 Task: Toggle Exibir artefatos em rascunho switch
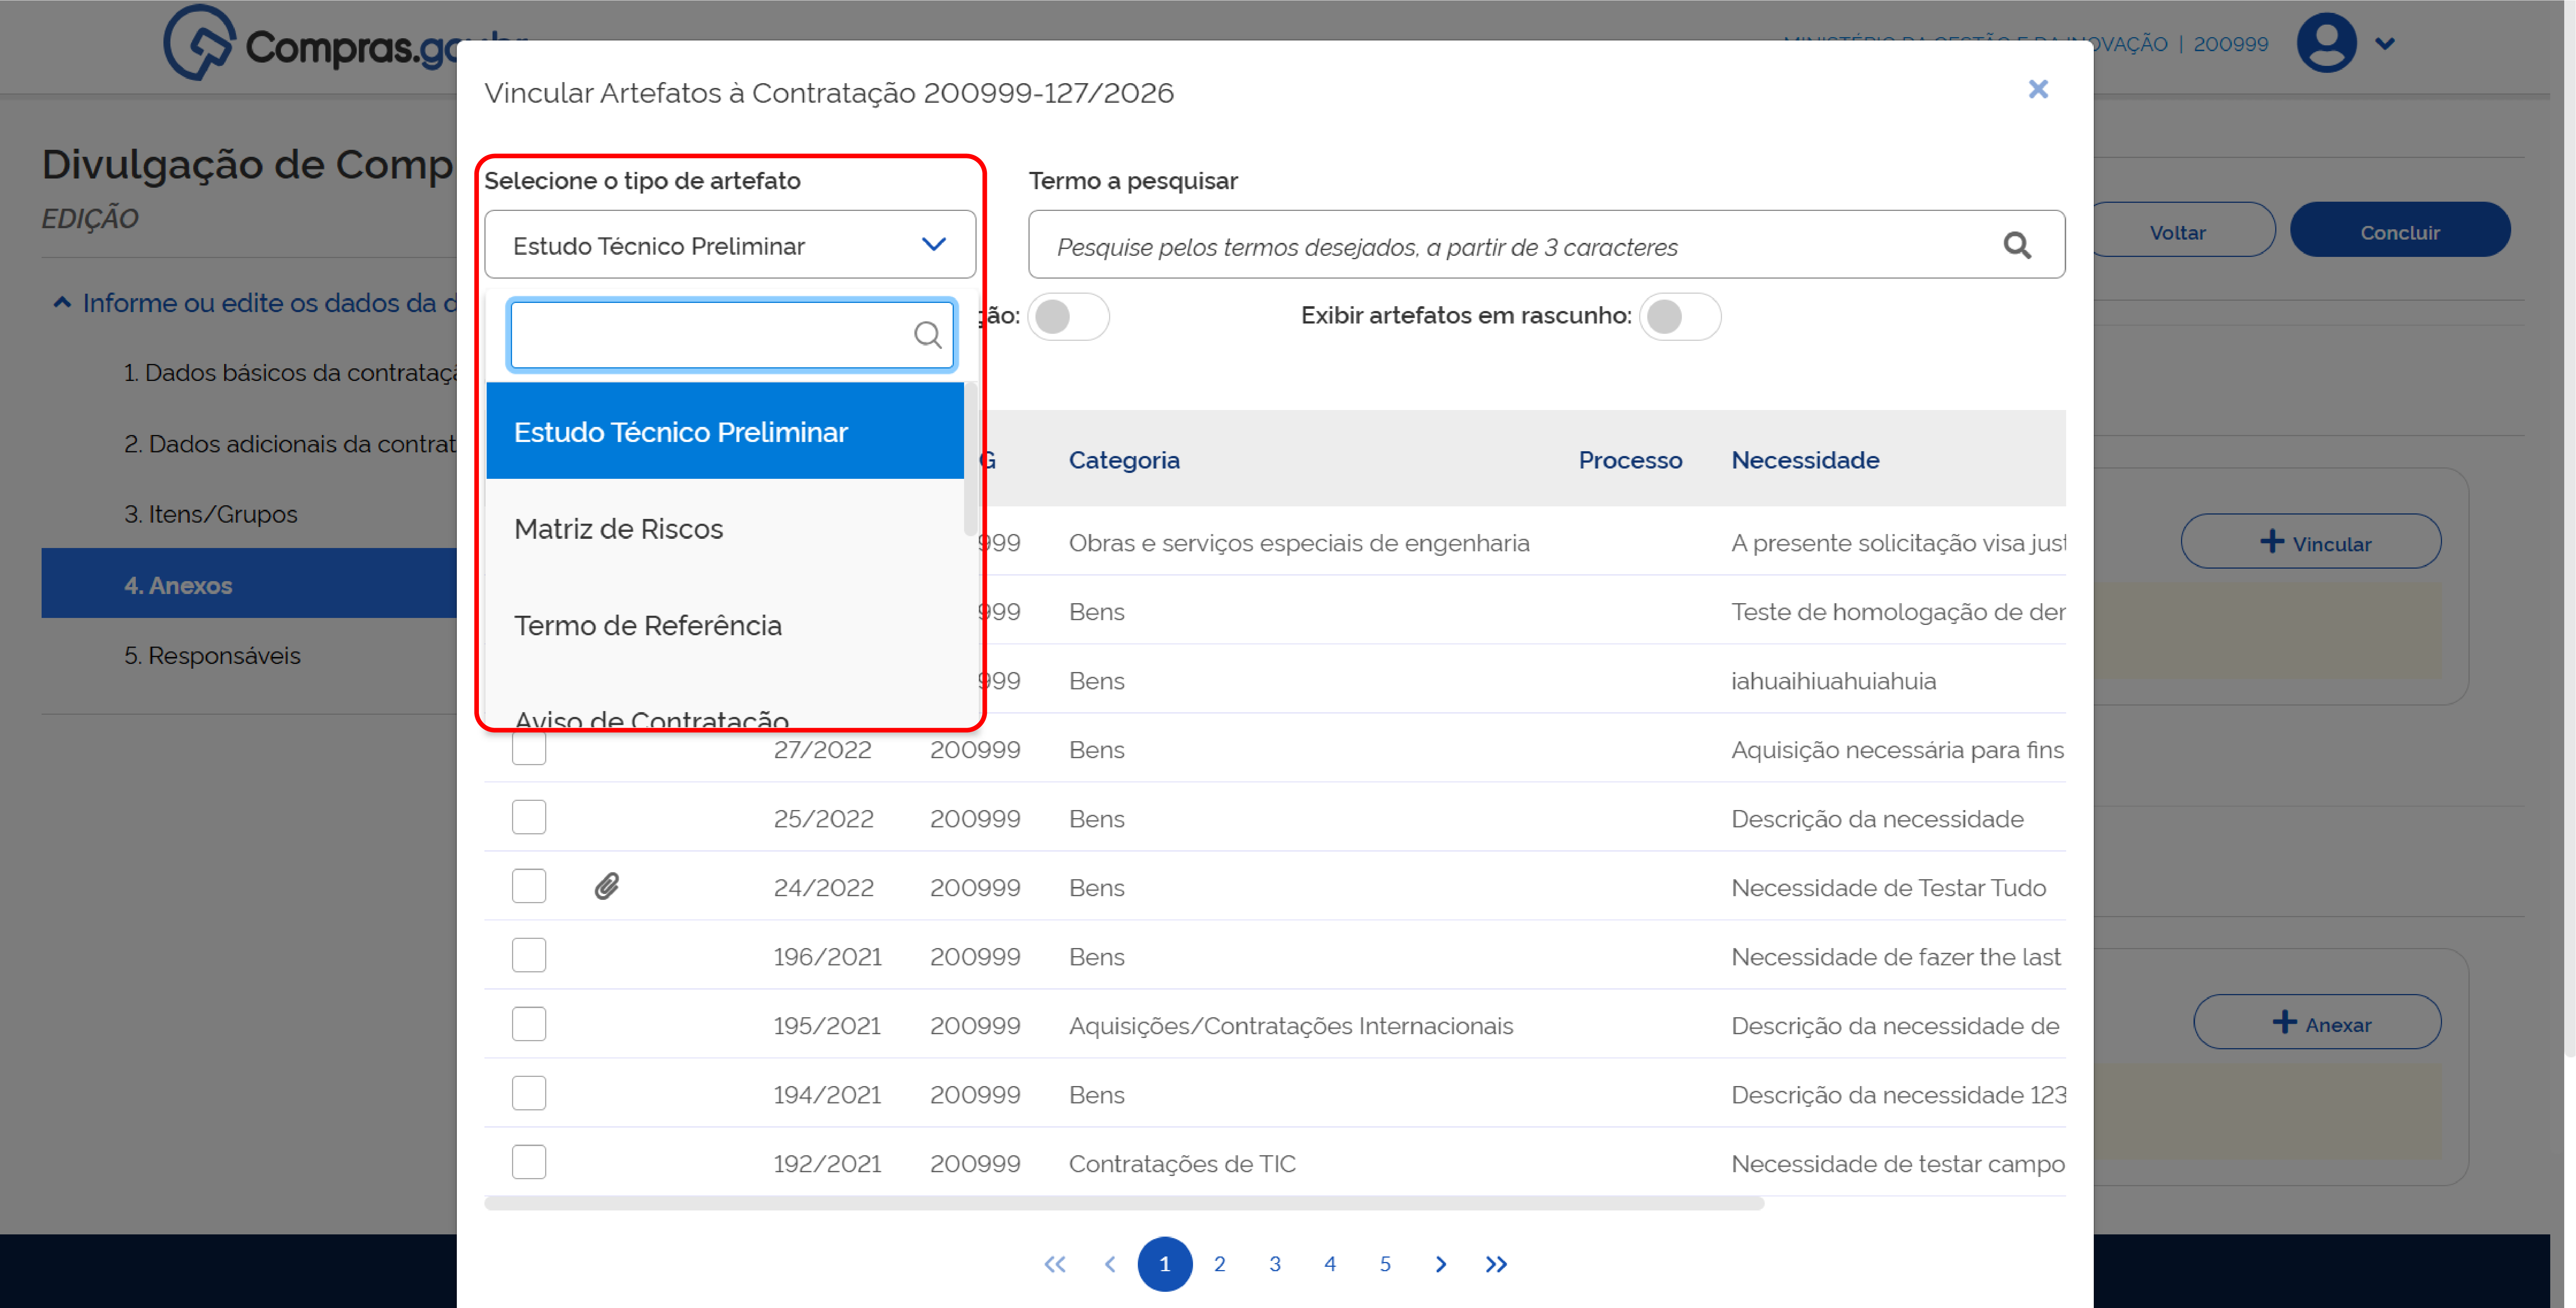(x=1680, y=316)
